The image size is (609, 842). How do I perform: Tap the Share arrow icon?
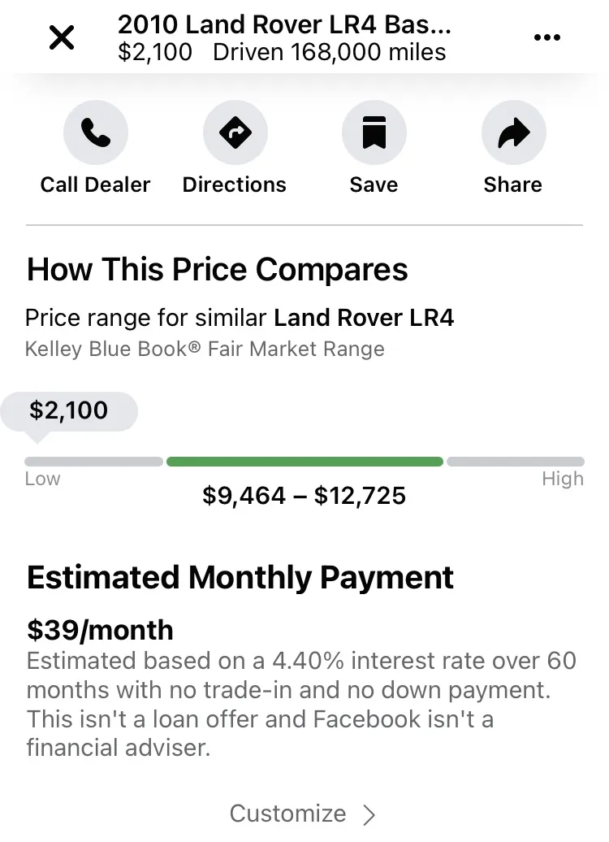(x=513, y=132)
